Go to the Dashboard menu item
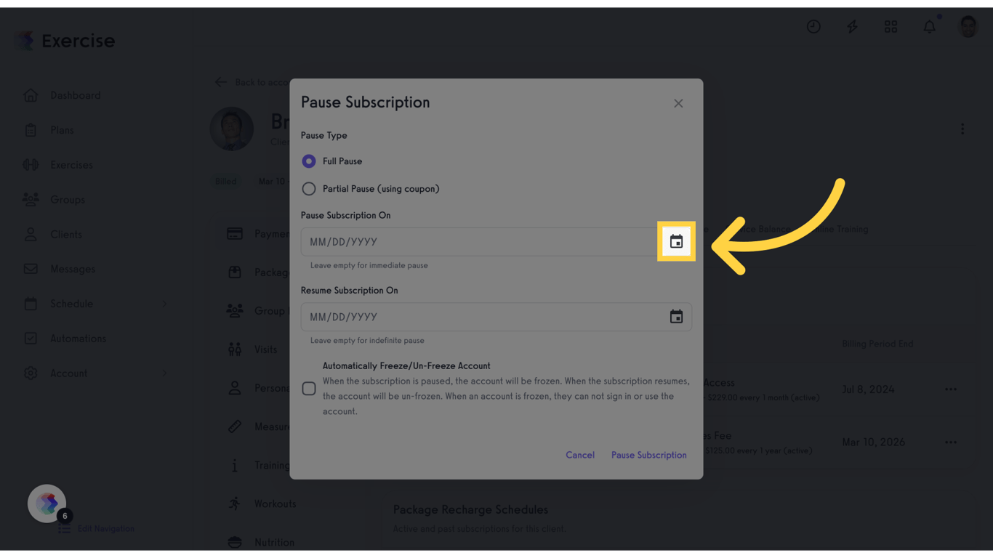 [31, 94]
